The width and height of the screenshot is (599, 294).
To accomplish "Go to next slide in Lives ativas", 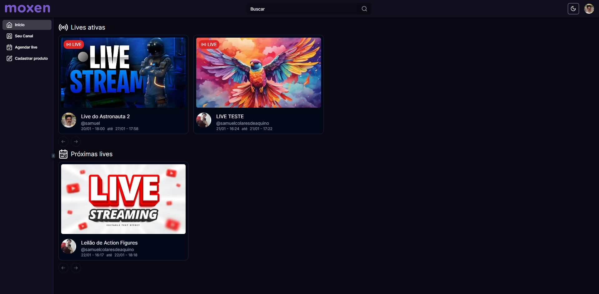I will (76, 142).
